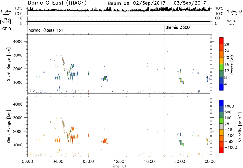This screenshot has height=168, width=243.
Task: Click the red top swatch of Power colorbar
Action: tap(221, 41)
